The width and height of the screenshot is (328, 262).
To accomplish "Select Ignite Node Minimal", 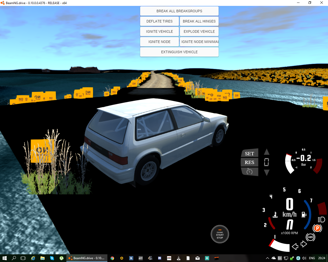I will click(199, 42).
